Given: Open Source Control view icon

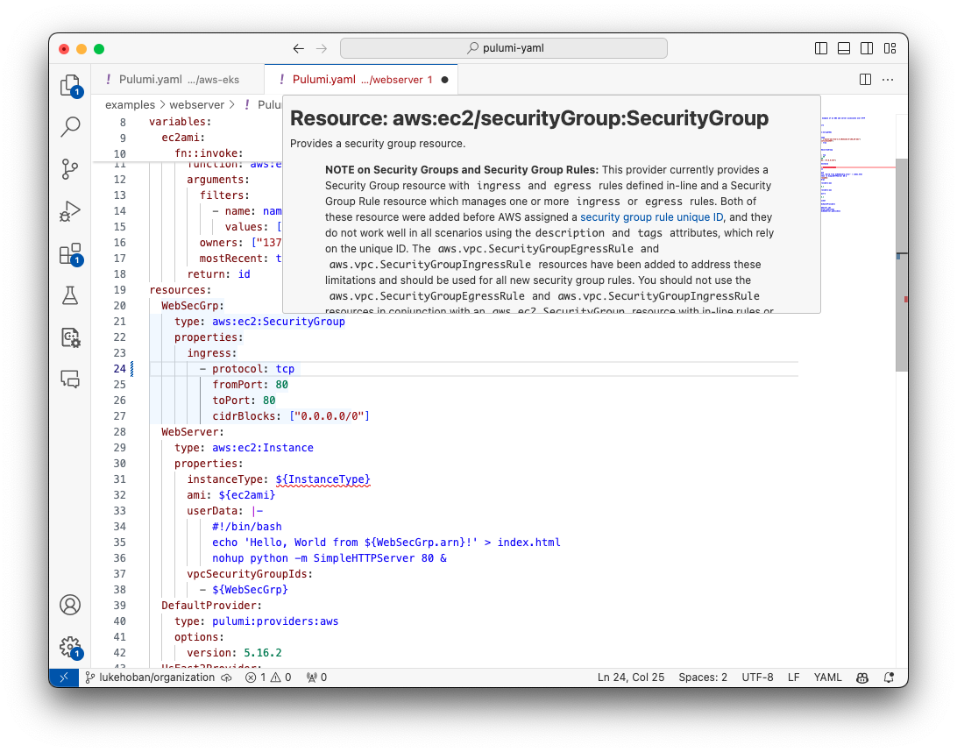Looking at the screenshot, I should click(x=70, y=169).
